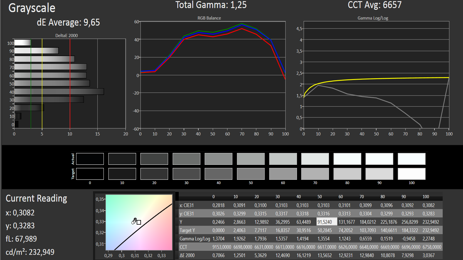Choose the Target swatch at 90 percent
Viewport: 463px width, 260px height.
pyautogui.click(x=379, y=174)
